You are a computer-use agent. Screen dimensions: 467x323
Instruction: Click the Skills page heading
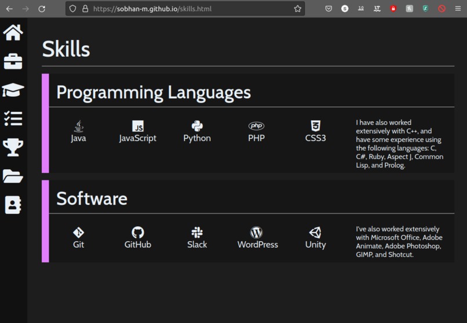(x=66, y=49)
